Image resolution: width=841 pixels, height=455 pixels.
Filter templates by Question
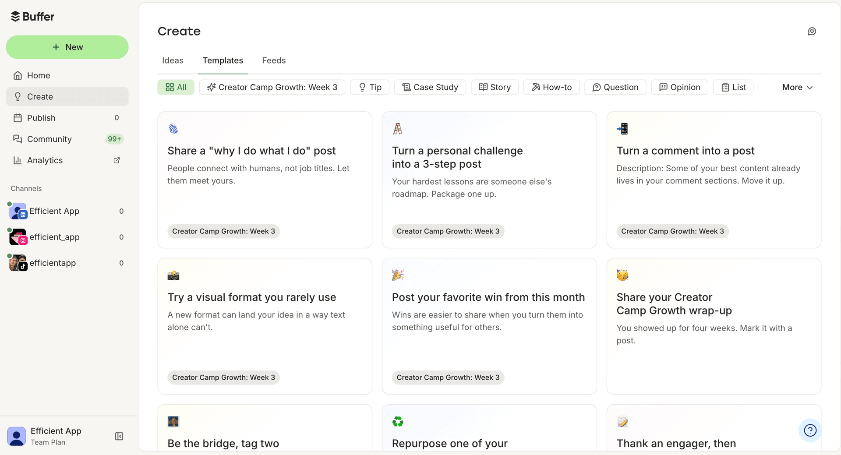click(x=615, y=87)
